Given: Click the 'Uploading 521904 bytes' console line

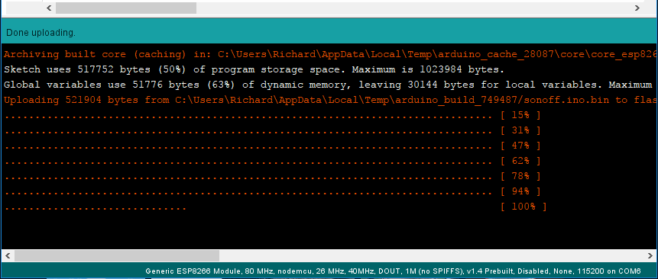Looking at the screenshot, I should (x=330, y=100).
